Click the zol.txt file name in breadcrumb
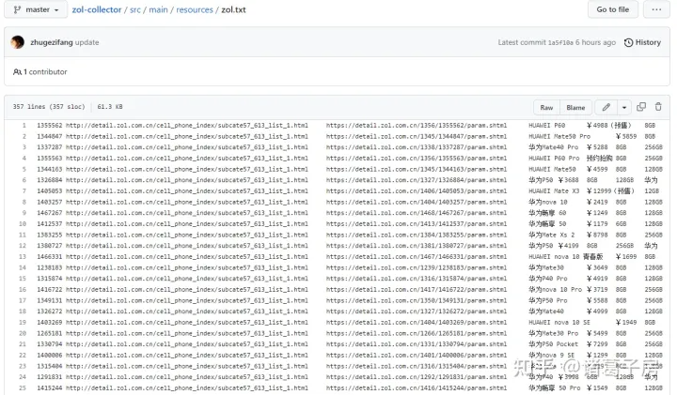Viewport: 677px width, 395px height. (x=233, y=9)
